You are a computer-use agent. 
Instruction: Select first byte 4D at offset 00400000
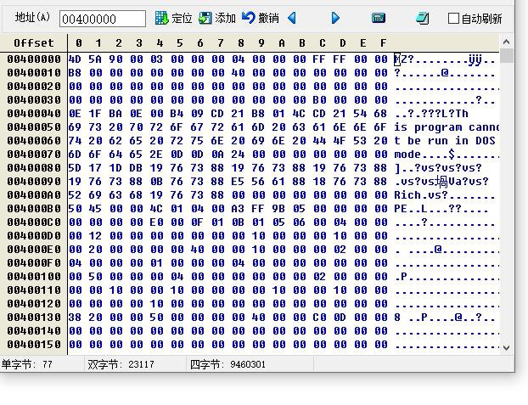click(x=76, y=59)
